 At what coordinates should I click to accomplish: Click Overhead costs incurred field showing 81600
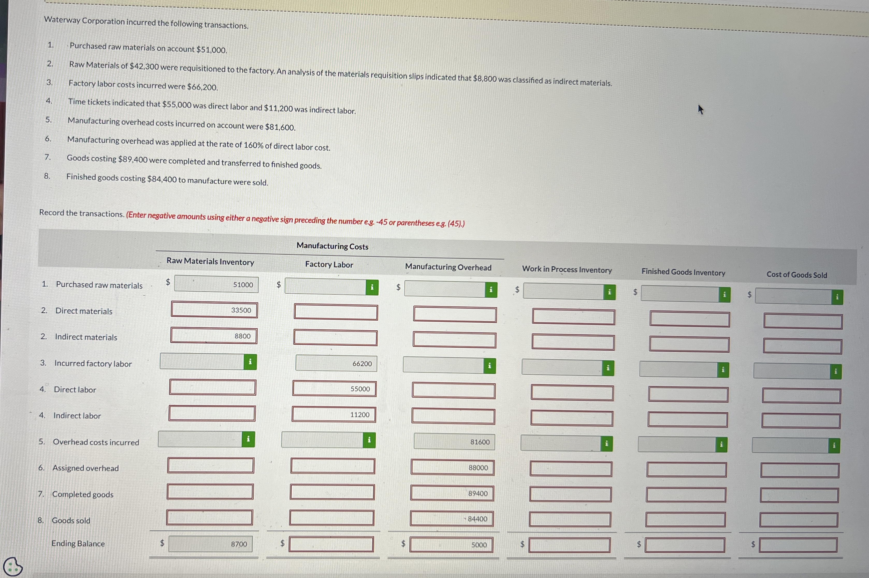[x=454, y=442]
